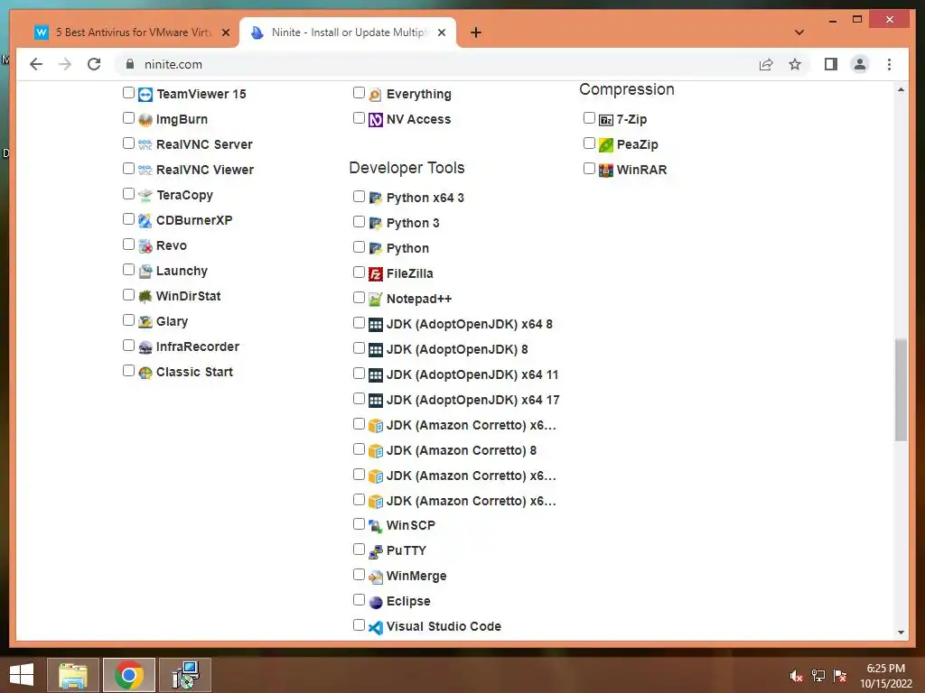Click the 7-Zip icon
925x693 pixels.
(x=606, y=120)
